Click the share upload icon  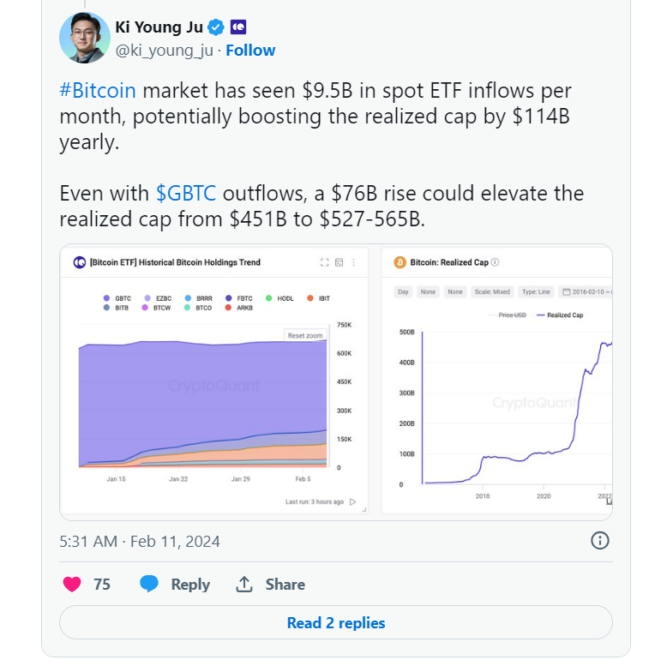tap(244, 584)
